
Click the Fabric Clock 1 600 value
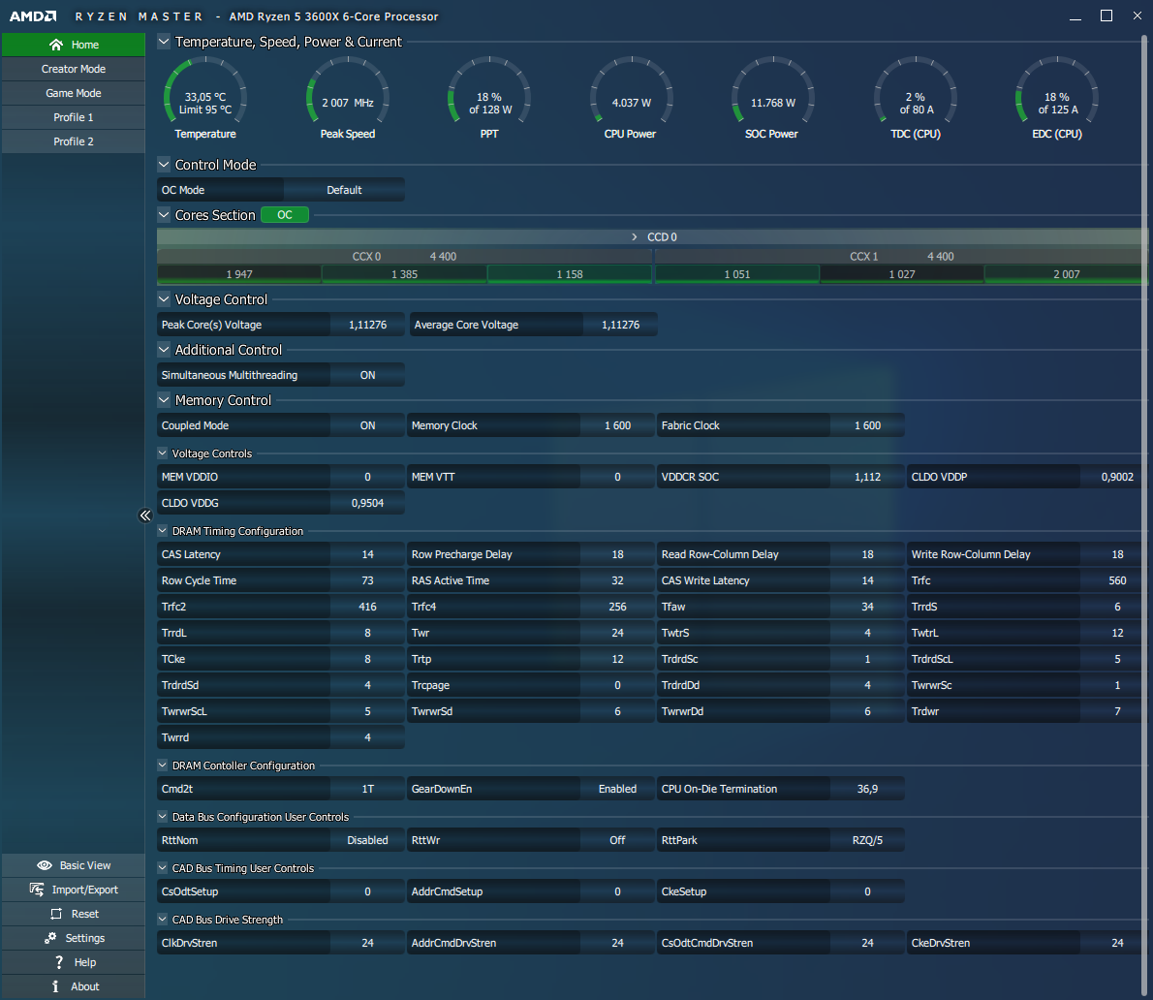(868, 425)
